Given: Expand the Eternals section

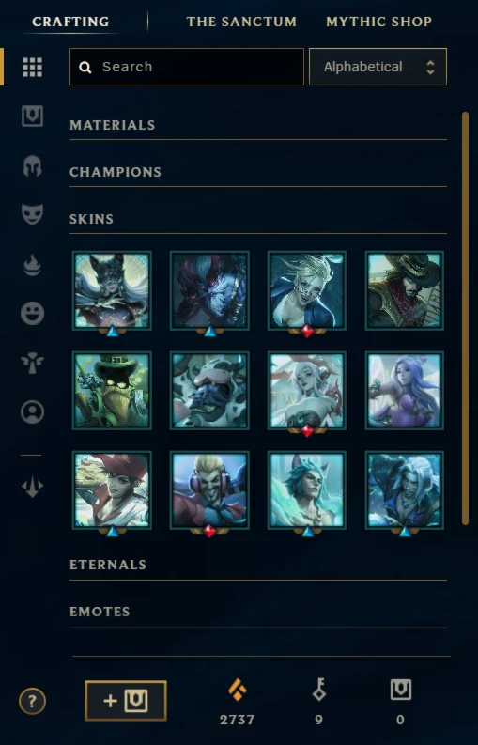Looking at the screenshot, I should pyautogui.click(x=258, y=565).
